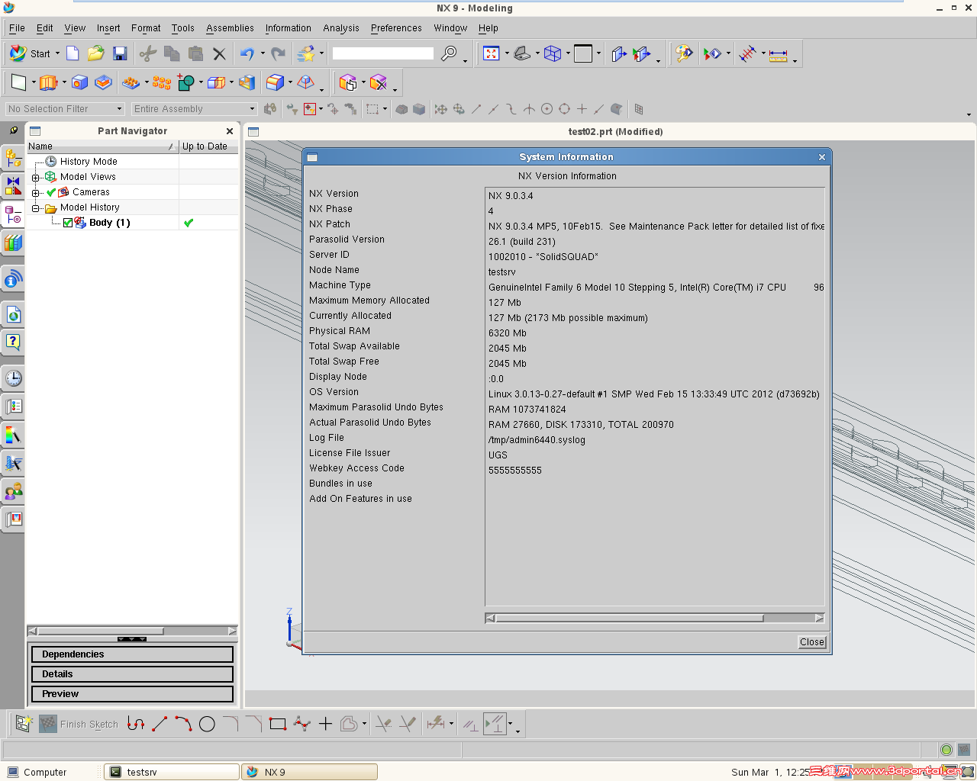Click the Hole feature icon
The height and width of the screenshot is (781, 977).
click(x=79, y=82)
